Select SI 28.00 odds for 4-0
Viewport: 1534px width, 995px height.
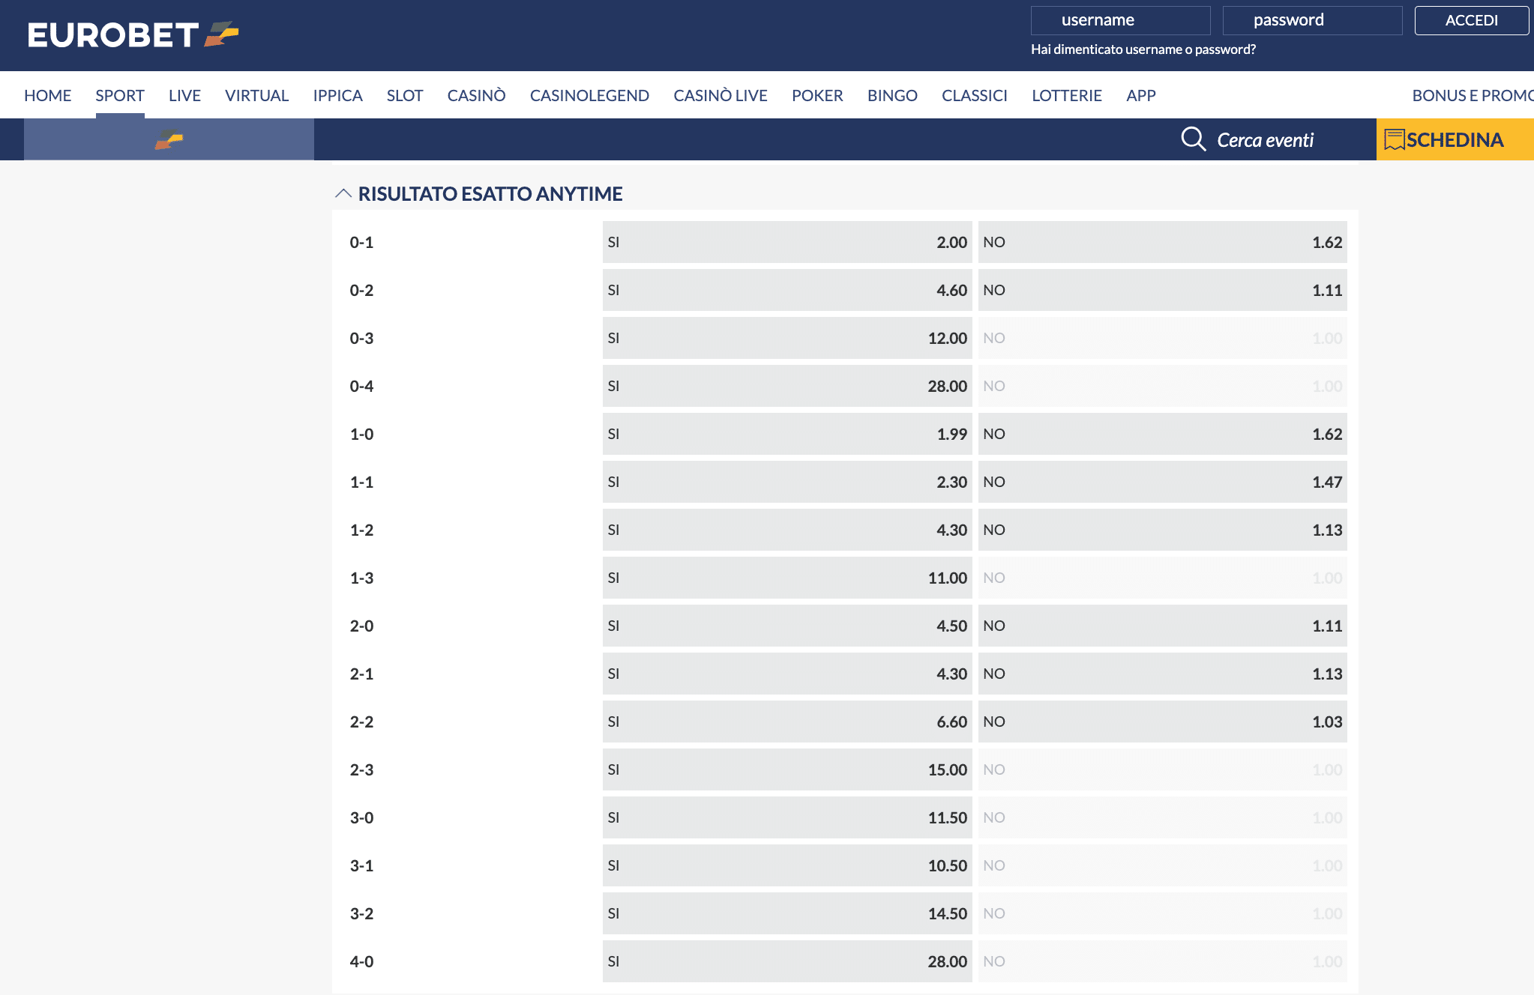pos(786,961)
